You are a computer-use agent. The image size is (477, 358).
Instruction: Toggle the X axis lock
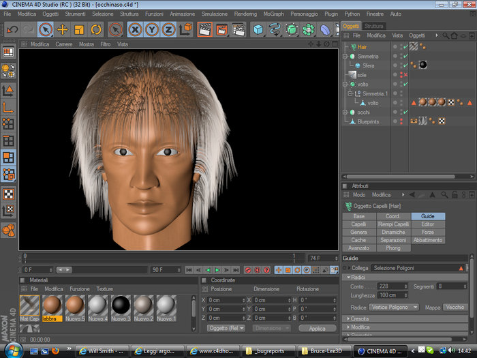click(135, 29)
